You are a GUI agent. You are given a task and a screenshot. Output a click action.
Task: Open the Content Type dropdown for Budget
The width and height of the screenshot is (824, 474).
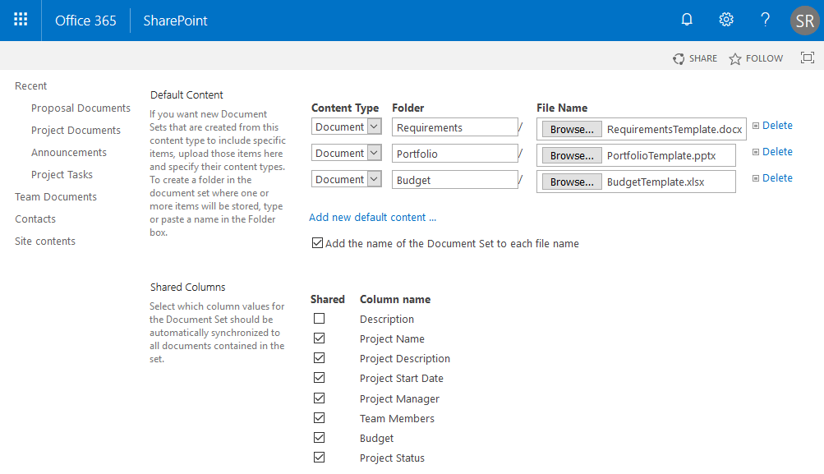point(374,180)
